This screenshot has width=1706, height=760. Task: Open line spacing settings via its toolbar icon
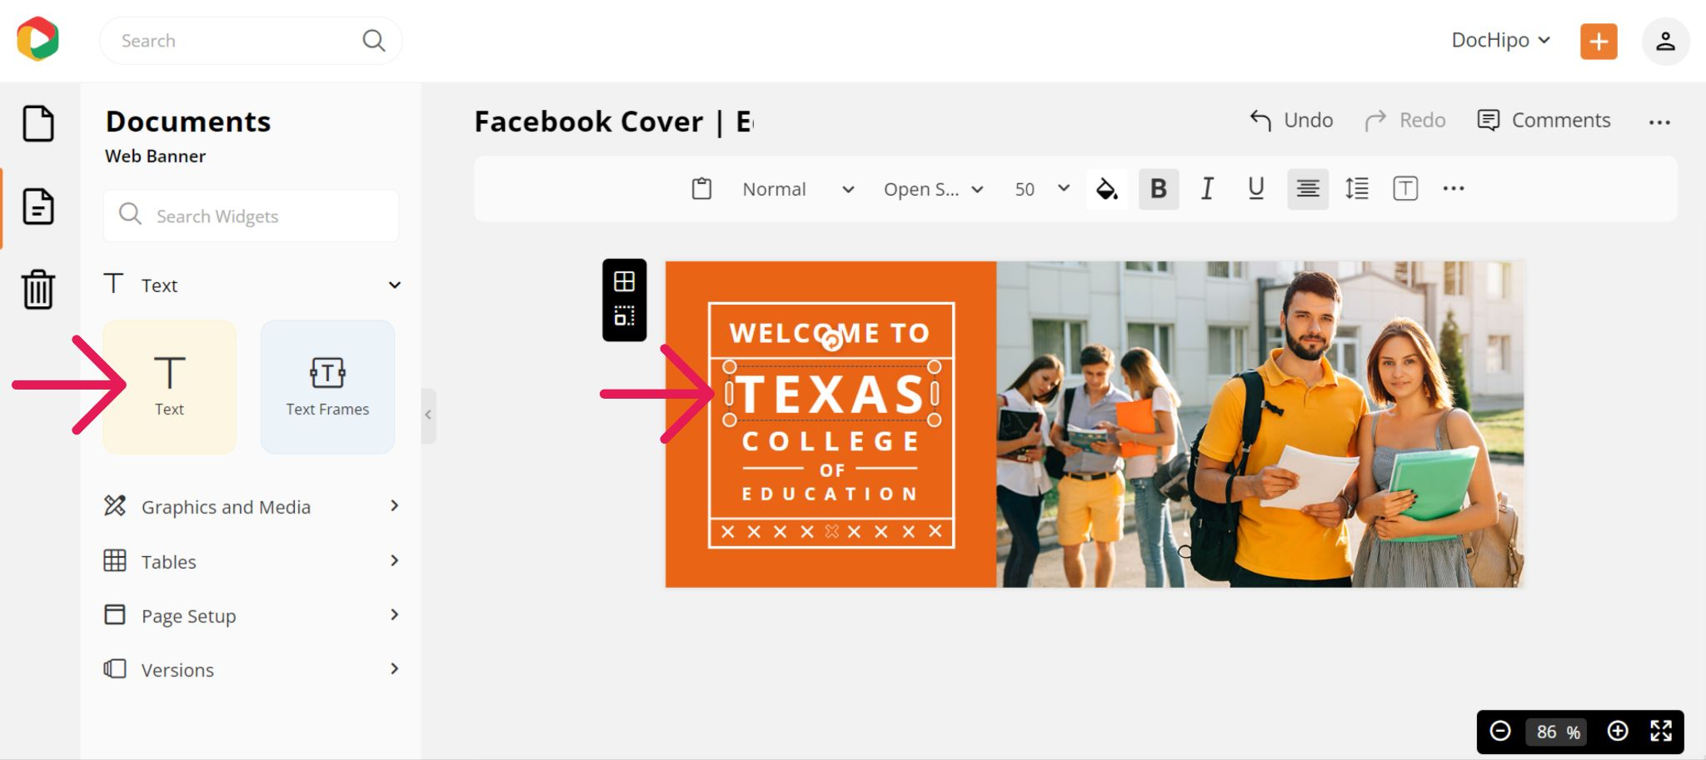tap(1356, 189)
